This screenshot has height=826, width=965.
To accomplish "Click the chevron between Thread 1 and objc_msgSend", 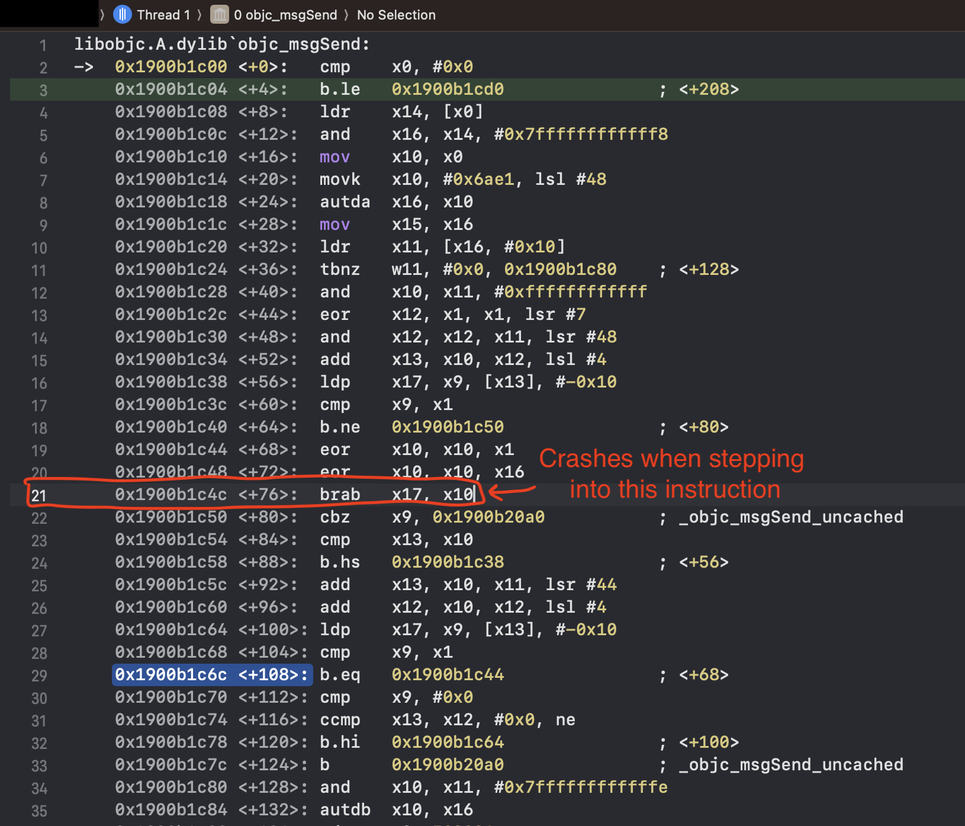I will click(200, 15).
